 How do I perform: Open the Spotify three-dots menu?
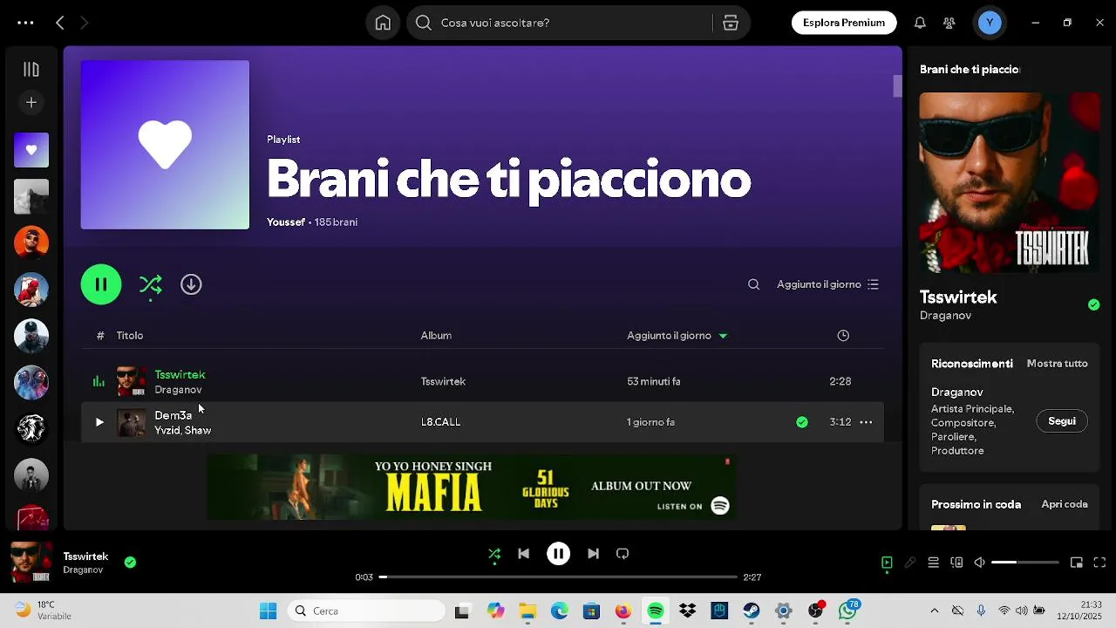(25, 23)
